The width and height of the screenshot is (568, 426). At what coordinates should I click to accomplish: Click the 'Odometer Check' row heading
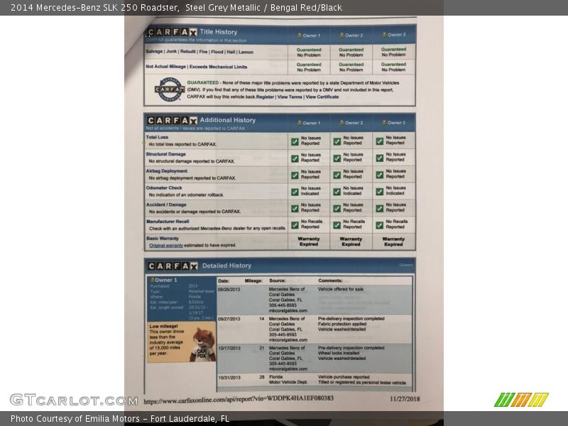164,187
